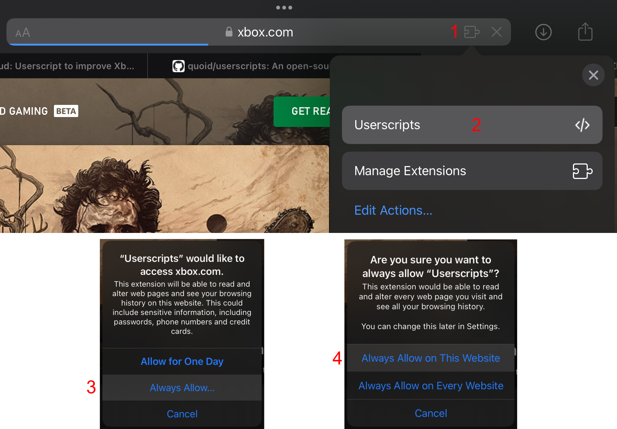Open the extensions puzzle icon in address bar
The height and width of the screenshot is (429, 617).
tap(472, 32)
